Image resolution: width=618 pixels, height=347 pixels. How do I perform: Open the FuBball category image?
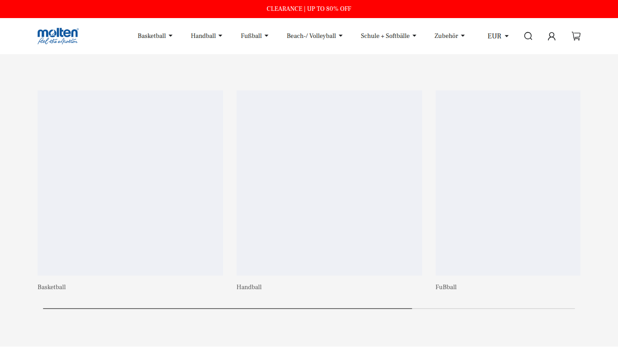pos(508,183)
